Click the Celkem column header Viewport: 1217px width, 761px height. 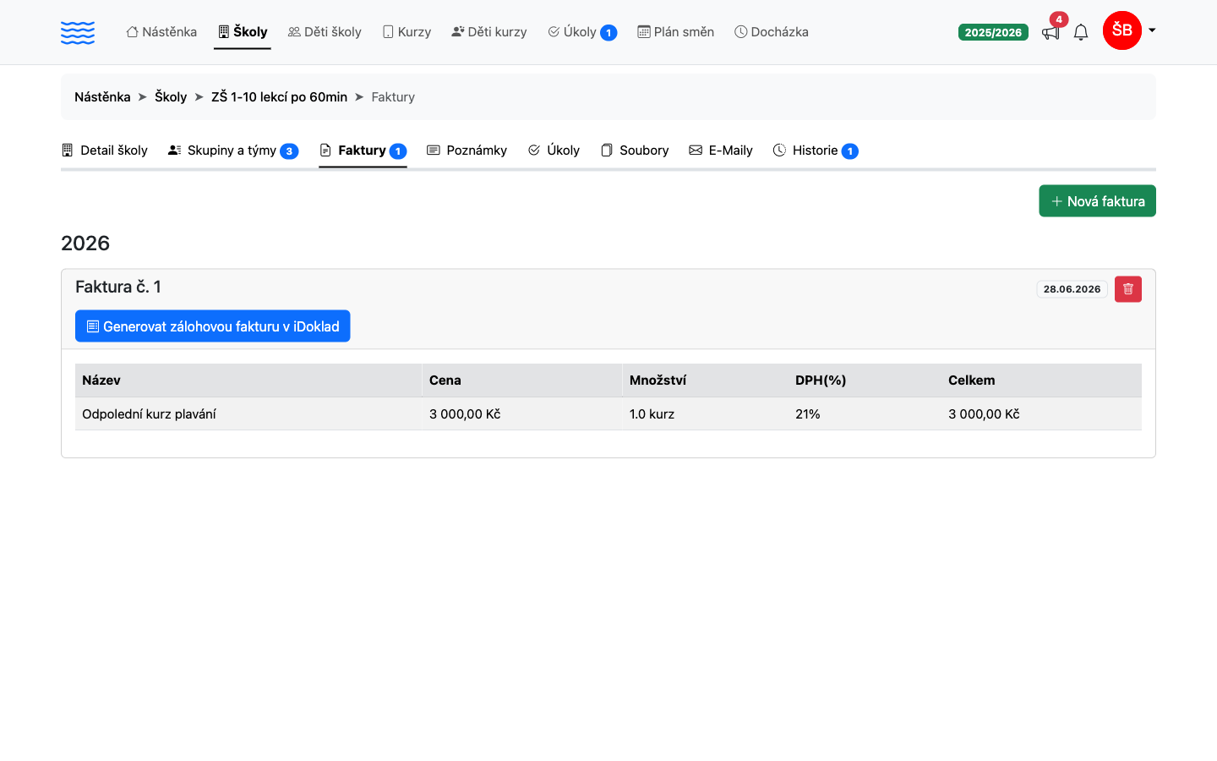pos(972,380)
